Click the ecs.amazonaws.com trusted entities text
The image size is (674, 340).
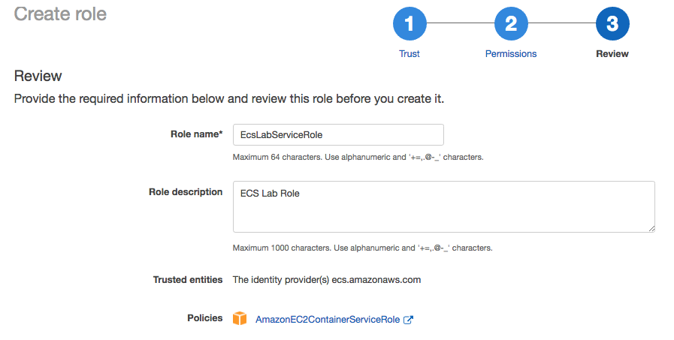[376, 280]
